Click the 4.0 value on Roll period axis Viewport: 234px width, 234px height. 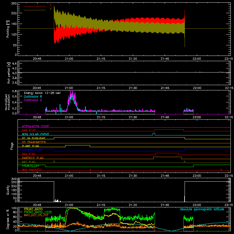(14, 73)
